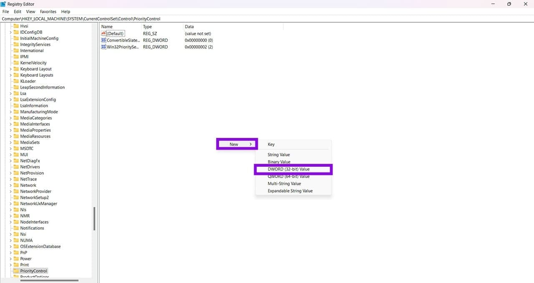Choose DWORD (32-bit) Value from submenu
Screen dimensions: 534x283
(293, 169)
